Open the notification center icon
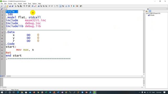Viewport: 168px width, 94px height. (165, 92)
